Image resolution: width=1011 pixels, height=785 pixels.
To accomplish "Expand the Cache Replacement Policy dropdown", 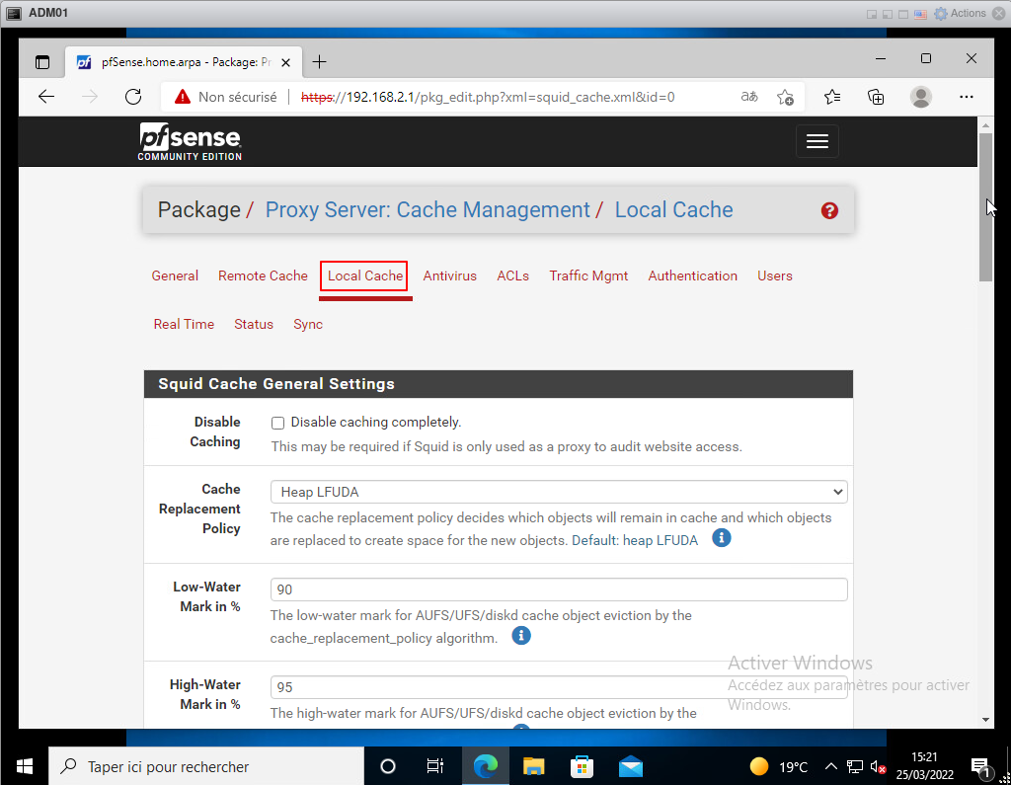I will click(558, 492).
